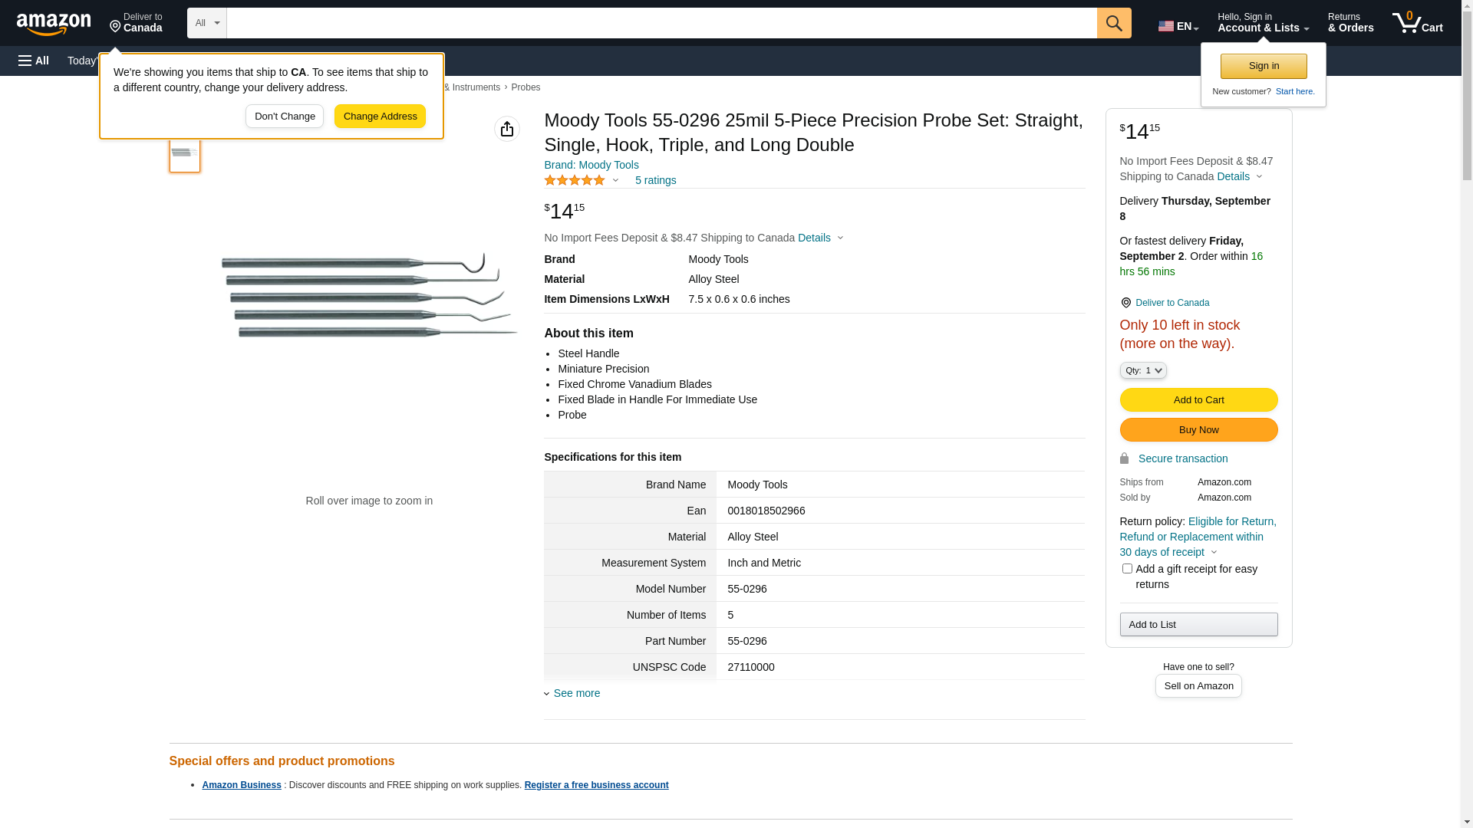This screenshot has width=1473, height=828.
Task: Expand See more specifications
Action: [576, 693]
